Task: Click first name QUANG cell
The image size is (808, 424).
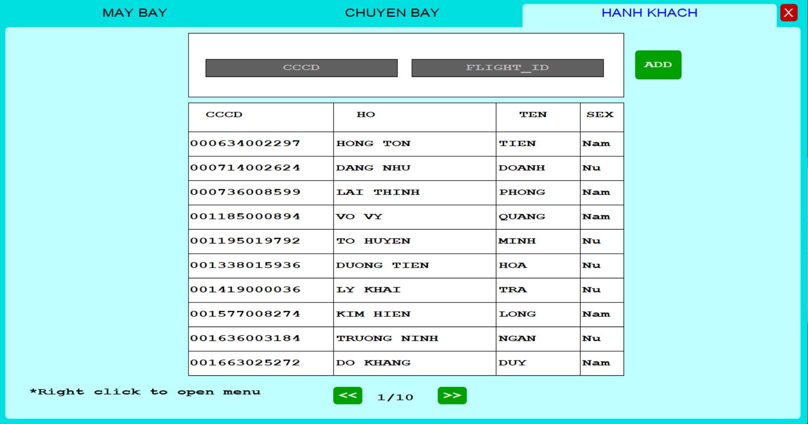Action: click(x=538, y=217)
